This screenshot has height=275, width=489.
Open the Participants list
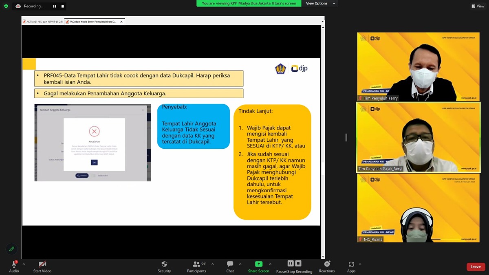(x=196, y=264)
